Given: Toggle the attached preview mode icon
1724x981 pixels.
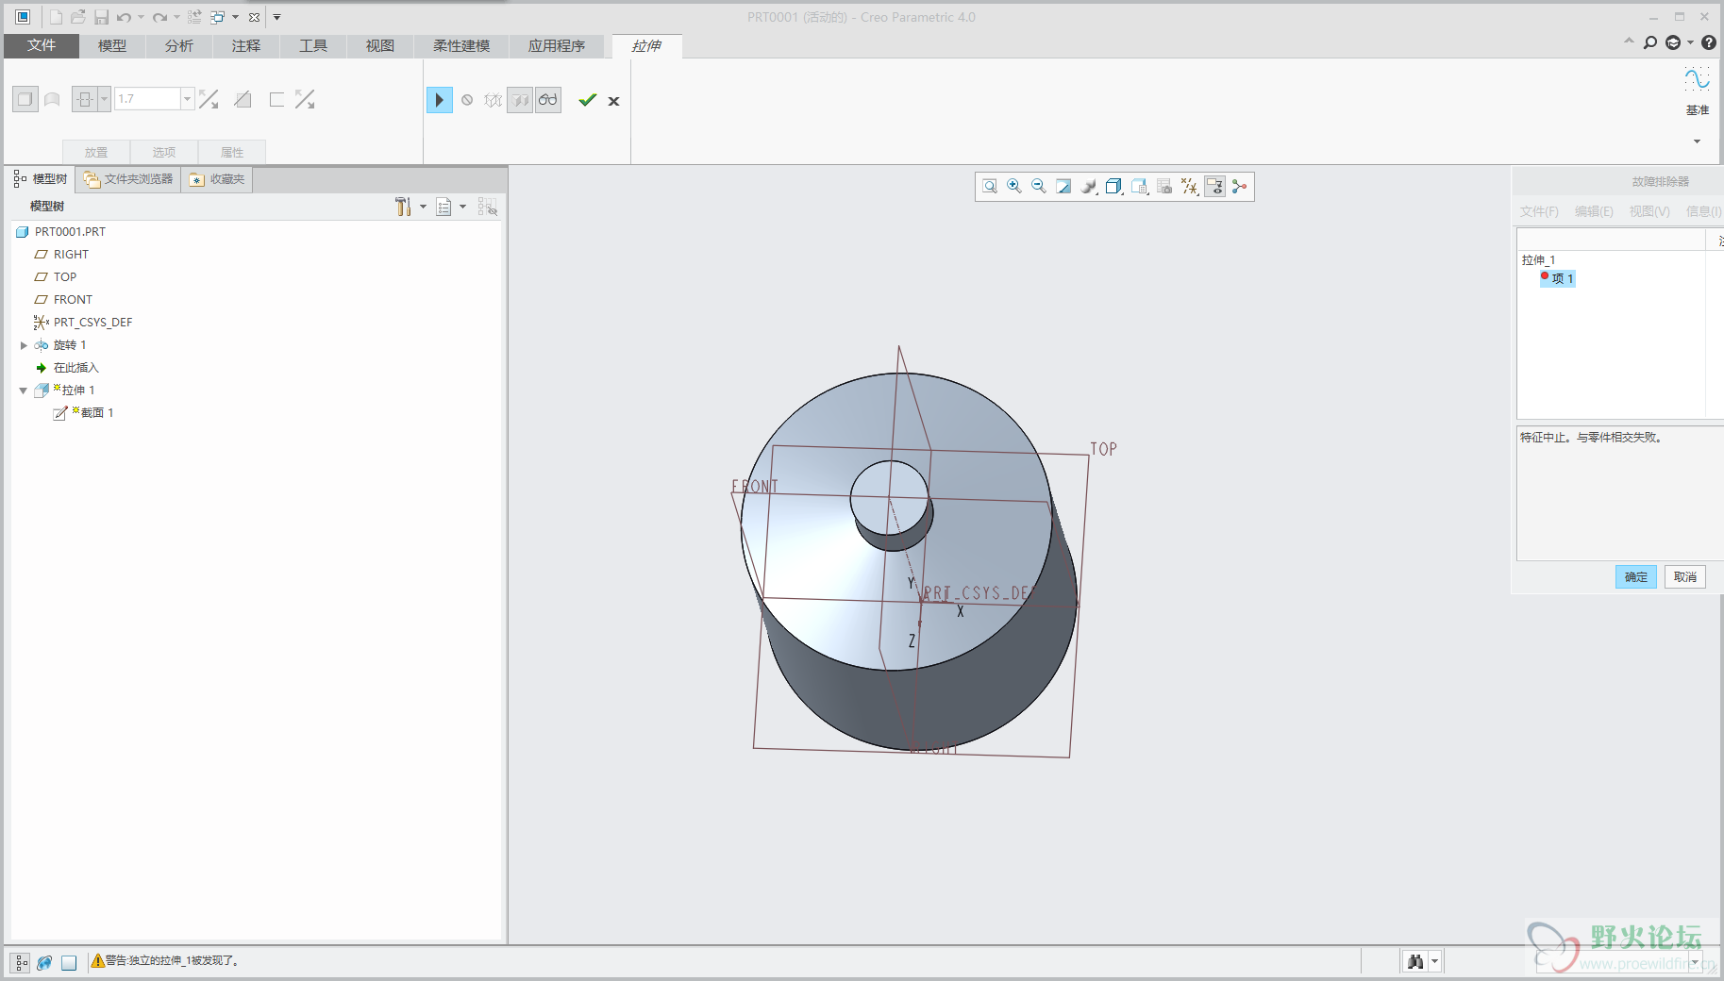Looking at the screenshot, I should [x=520, y=100].
